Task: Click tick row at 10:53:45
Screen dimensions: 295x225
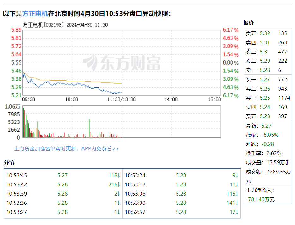Action: click(x=63, y=175)
